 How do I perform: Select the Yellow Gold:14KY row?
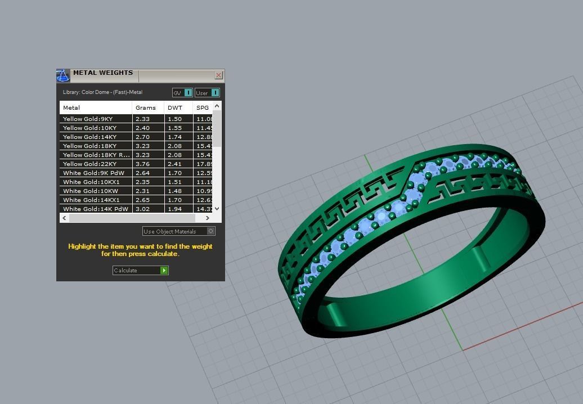136,137
